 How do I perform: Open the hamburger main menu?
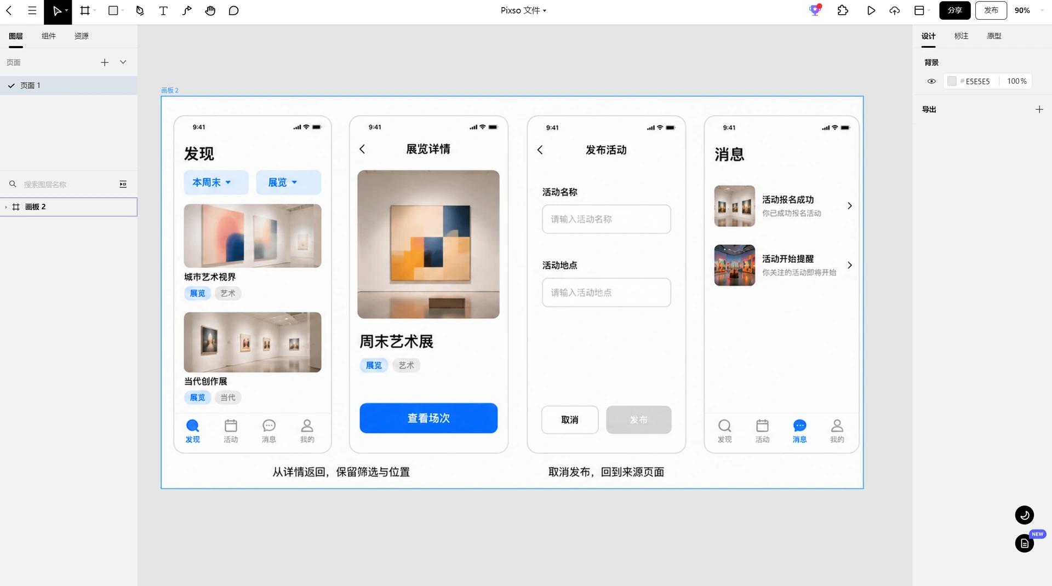point(32,10)
